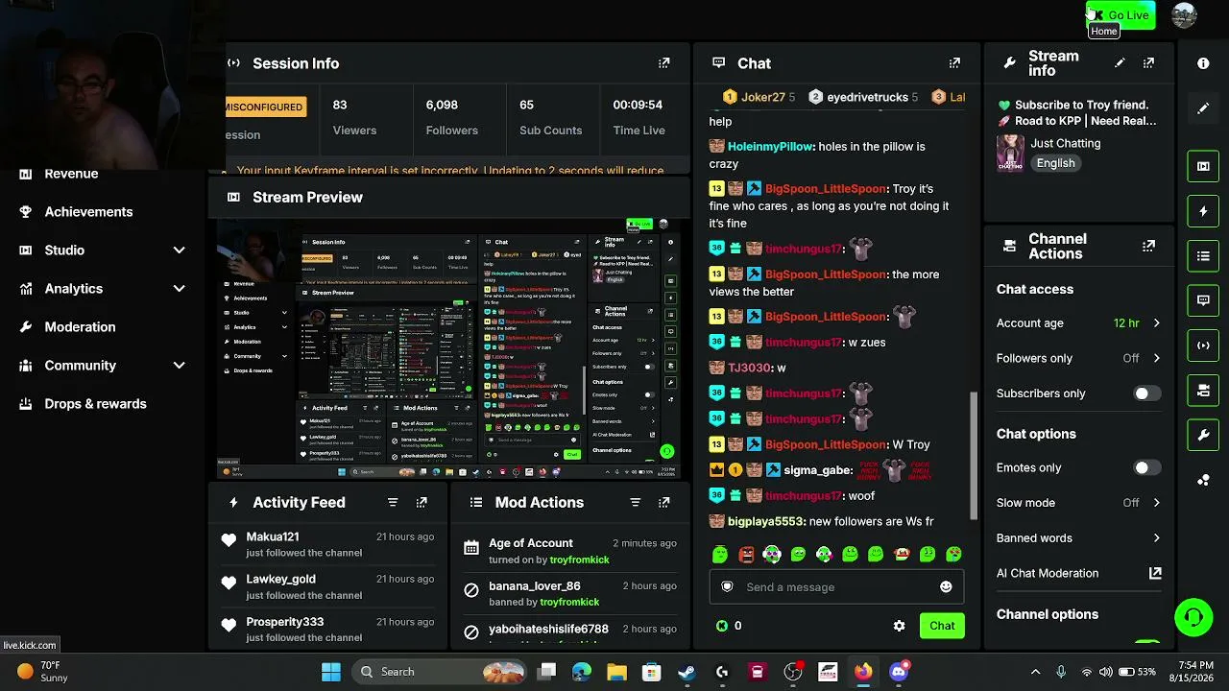1229x691 pixels.
Task: Open Account age options chevron
Action: coord(1156,323)
